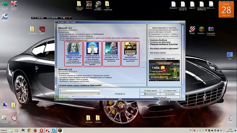Viewport: 237px width, 133px height.
Task: Click the Benjamin Franklin money ad
Action: pyautogui.click(x=73, y=54)
